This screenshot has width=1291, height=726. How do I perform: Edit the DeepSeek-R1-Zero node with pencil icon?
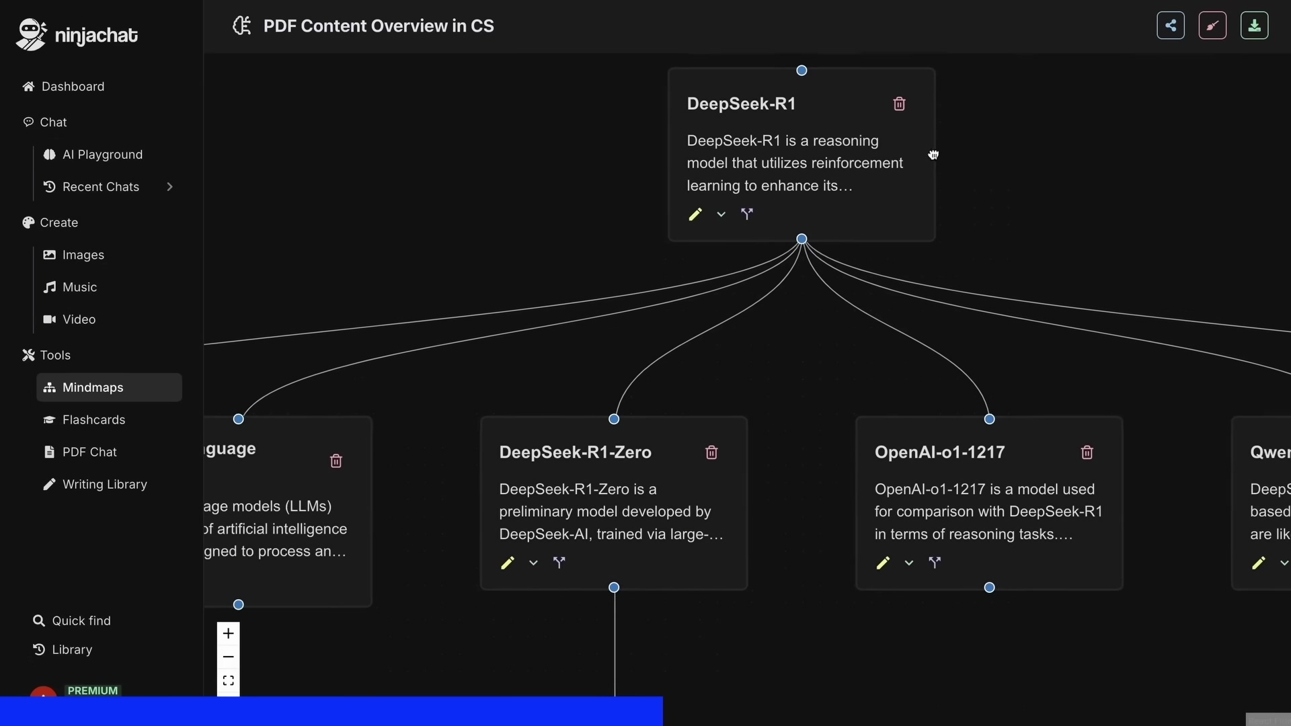[x=508, y=563]
